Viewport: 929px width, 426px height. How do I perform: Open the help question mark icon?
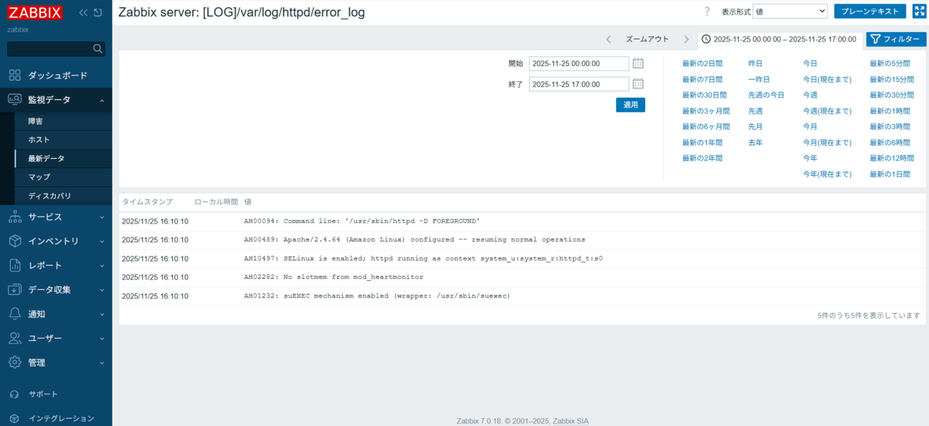tap(707, 12)
